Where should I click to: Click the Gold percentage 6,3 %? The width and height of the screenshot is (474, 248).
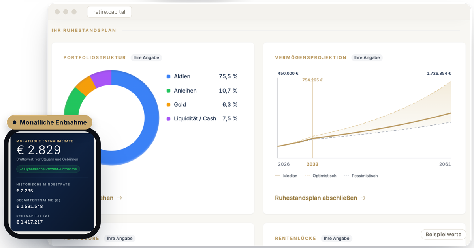(230, 105)
